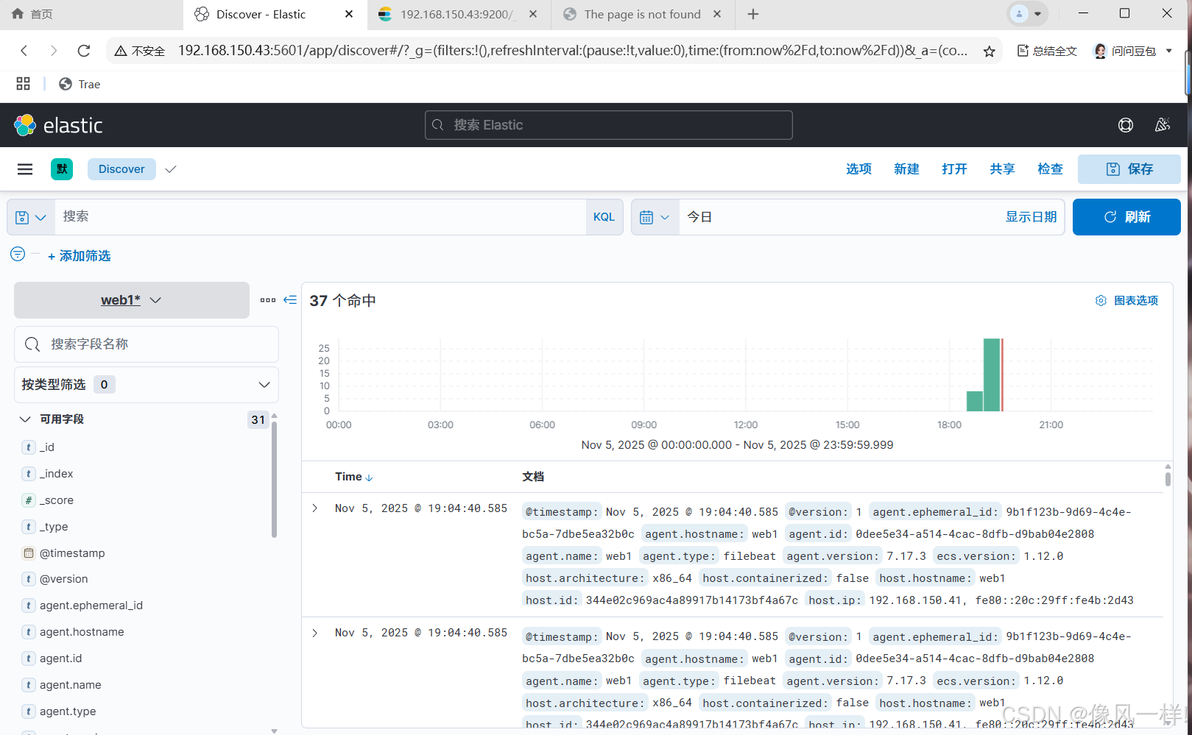The width and height of the screenshot is (1192, 735).
Task: Click the filter options circle icon
Action: (18, 254)
